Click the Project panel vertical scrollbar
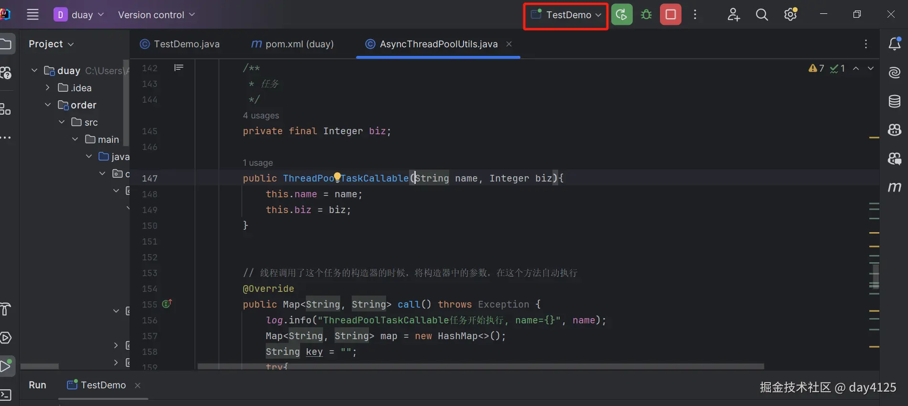 tap(126, 102)
